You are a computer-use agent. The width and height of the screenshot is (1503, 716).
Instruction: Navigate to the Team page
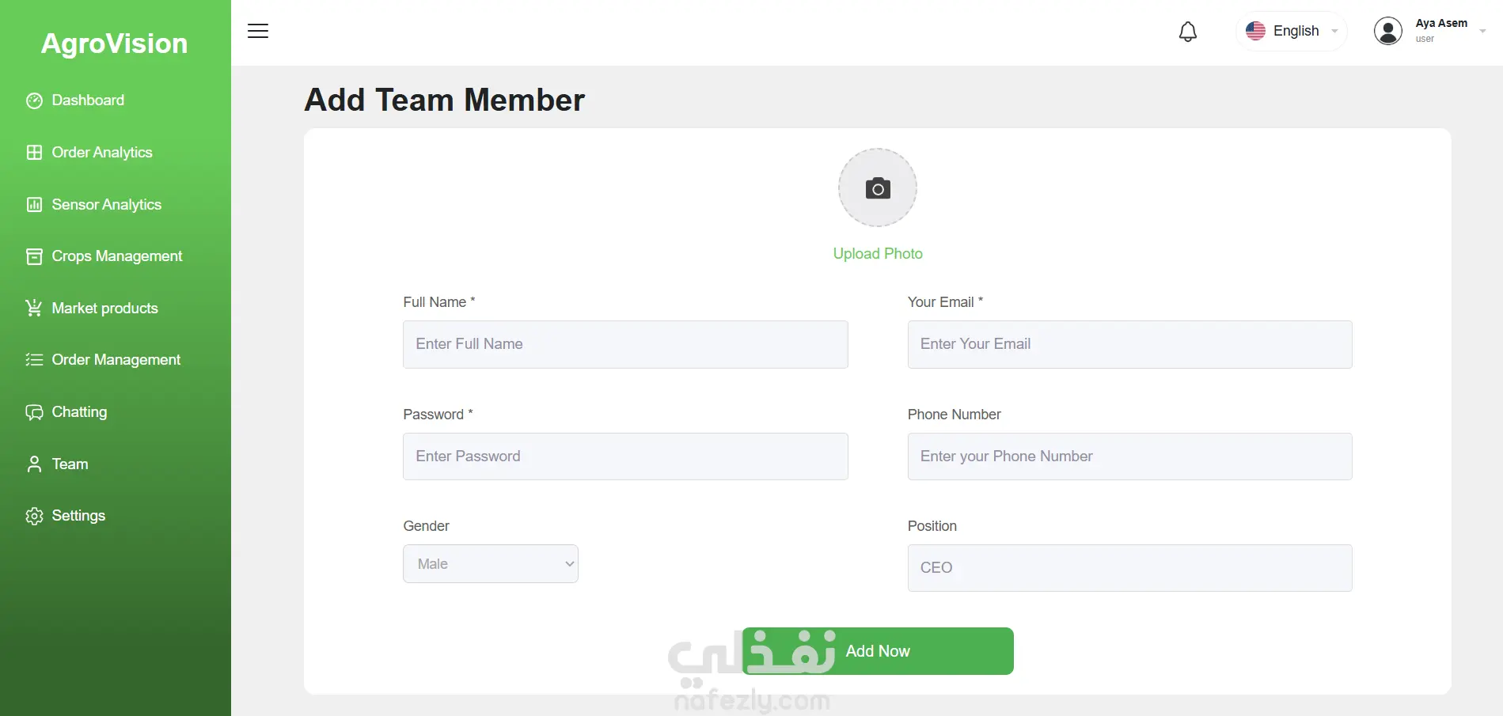pos(70,464)
